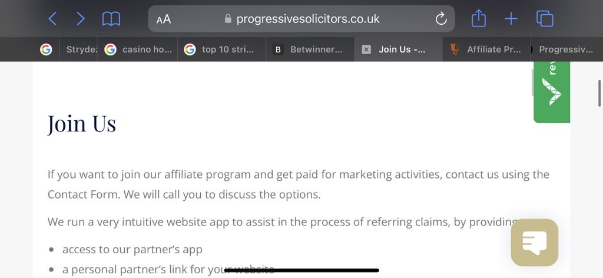Open the bookmarks book icon
The image size is (603, 278).
click(111, 19)
